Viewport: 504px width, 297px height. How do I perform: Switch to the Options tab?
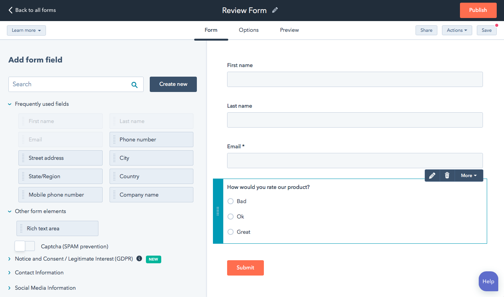tap(248, 30)
